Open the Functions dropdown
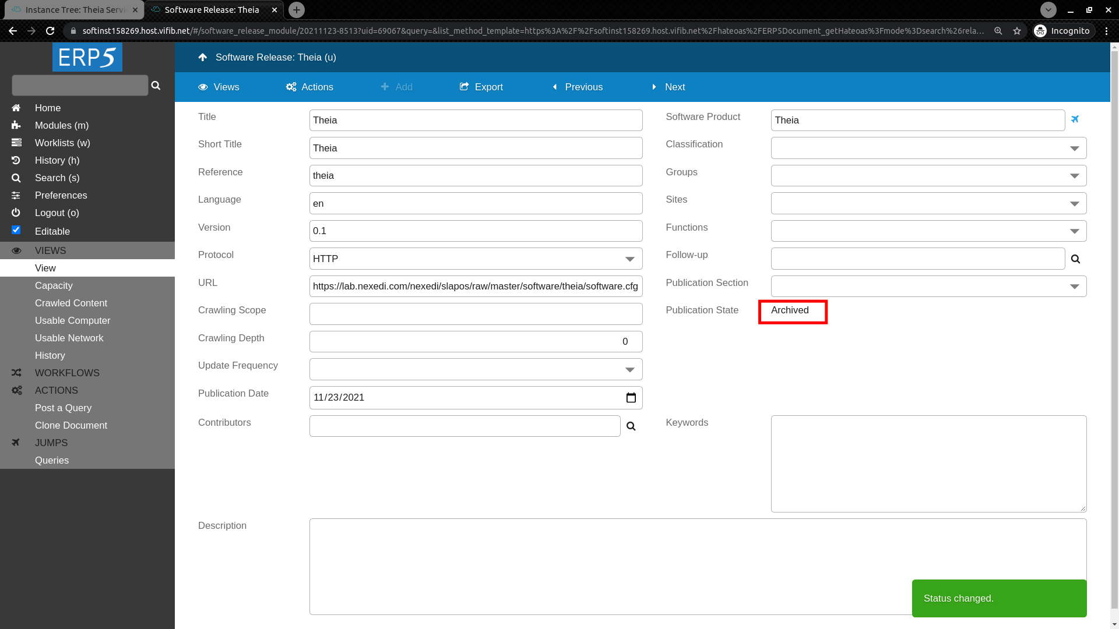Screen dimensions: 1119x629 click(x=928, y=231)
